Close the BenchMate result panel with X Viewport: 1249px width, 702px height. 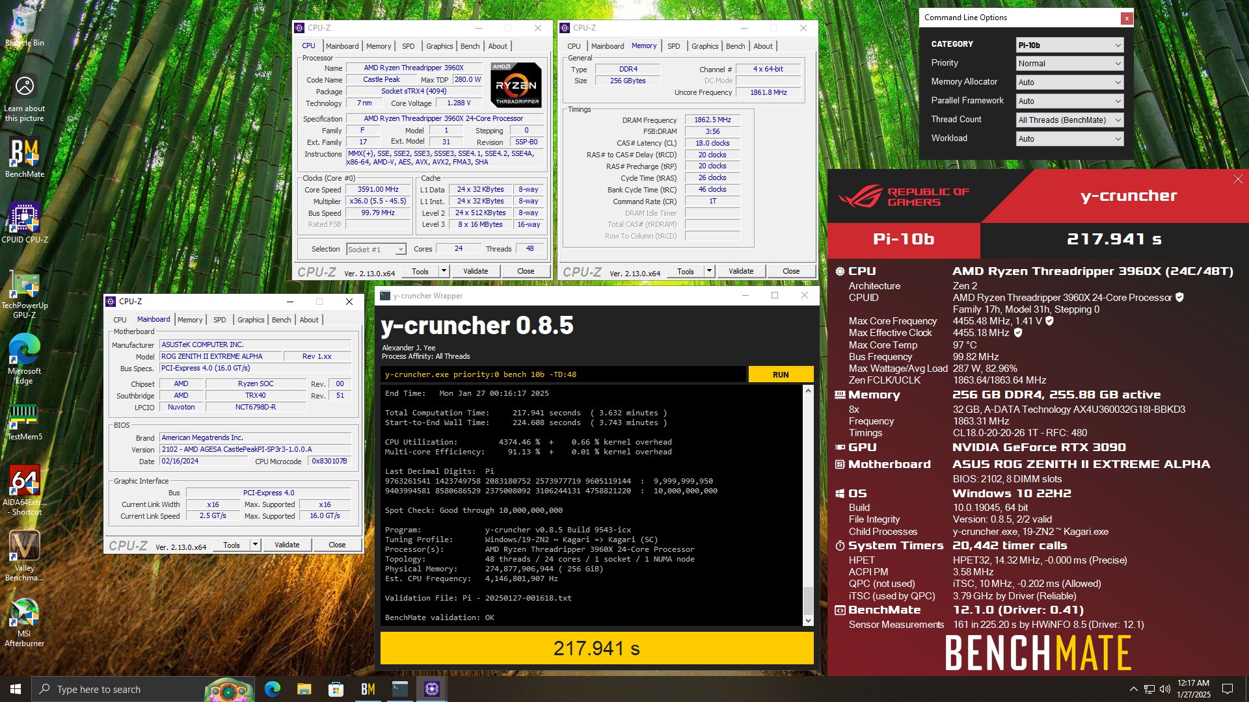coord(1238,179)
